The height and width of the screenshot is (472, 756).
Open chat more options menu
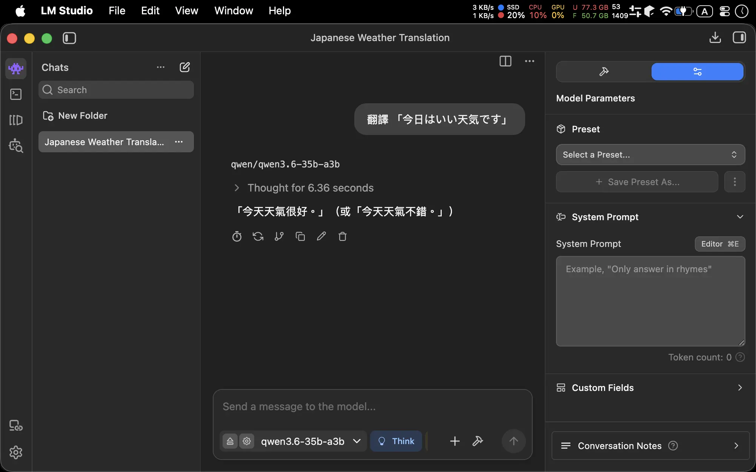530,61
